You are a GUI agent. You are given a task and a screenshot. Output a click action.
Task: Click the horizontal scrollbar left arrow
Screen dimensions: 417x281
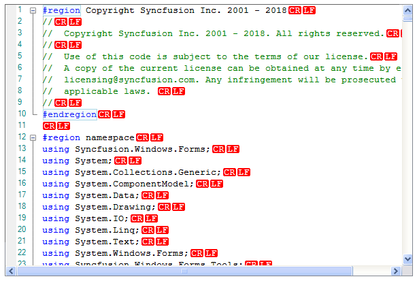(x=11, y=271)
